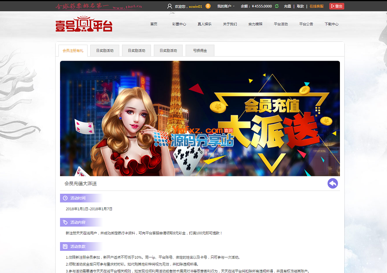Image resolution: width=387 pixels, height=273 pixels.
Task: Open the 在线客服 support link
Action: pyautogui.click(x=316, y=6)
